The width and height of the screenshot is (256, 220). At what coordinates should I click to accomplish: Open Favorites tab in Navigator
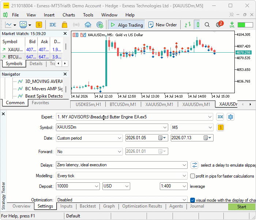pos(41,103)
